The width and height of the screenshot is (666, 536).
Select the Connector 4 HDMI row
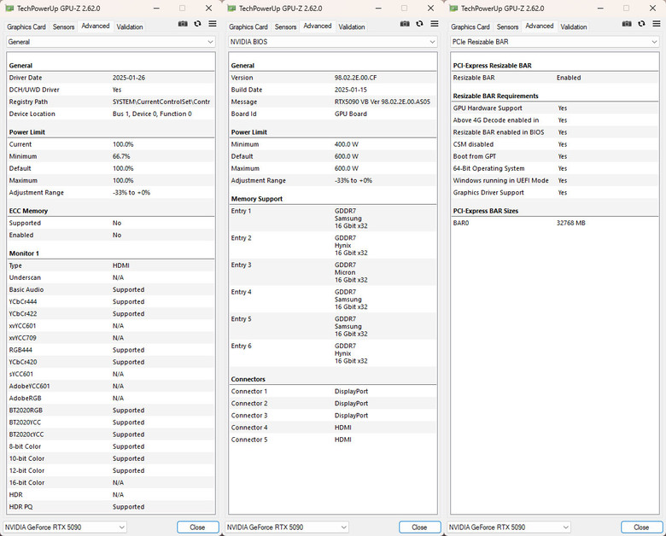coord(333,428)
